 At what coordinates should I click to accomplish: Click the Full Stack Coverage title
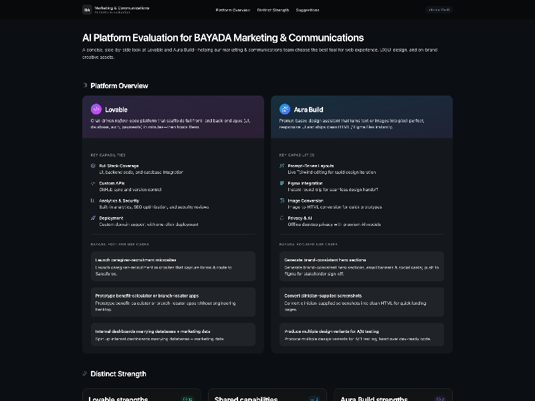click(119, 166)
